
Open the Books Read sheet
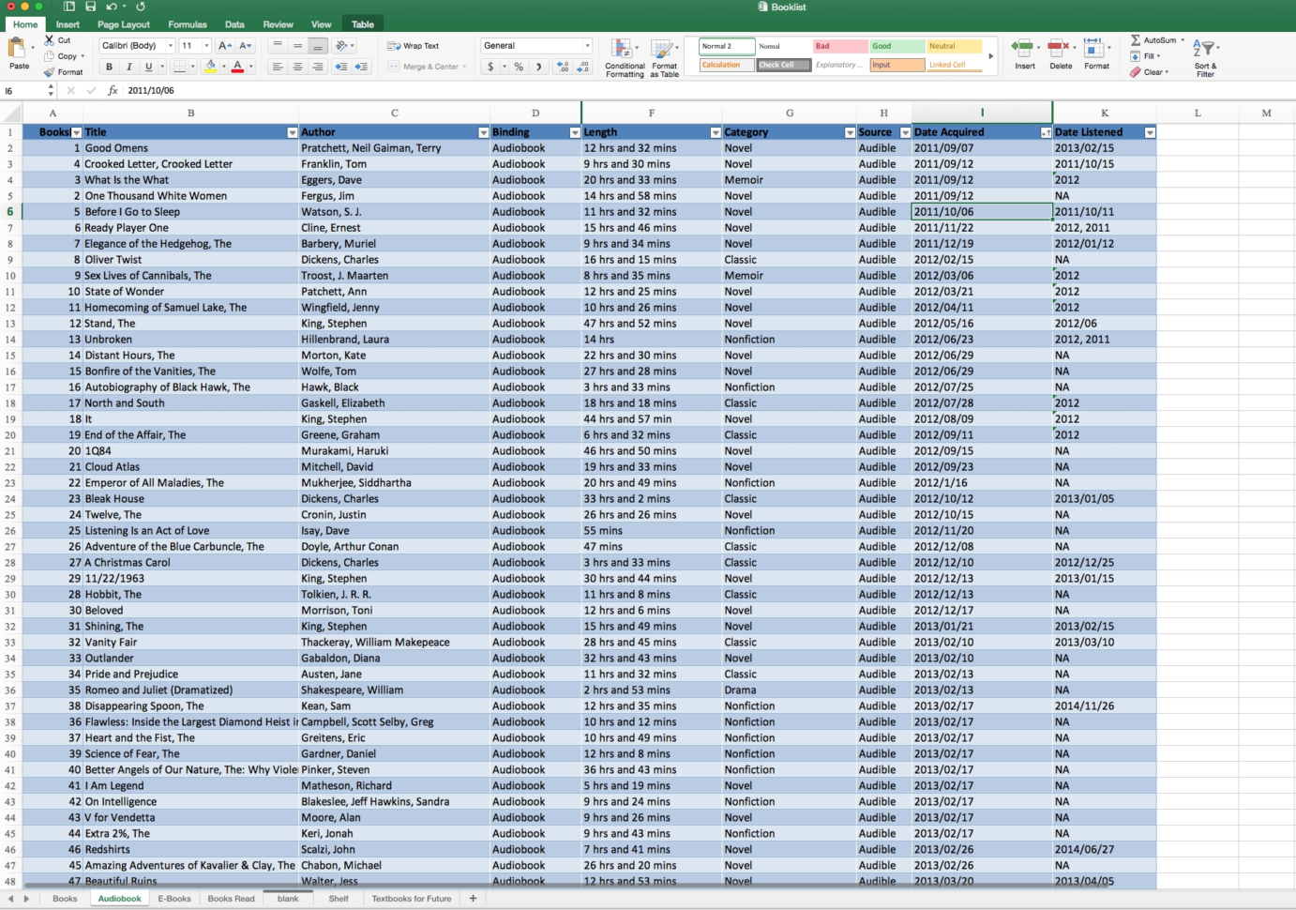coord(231,899)
